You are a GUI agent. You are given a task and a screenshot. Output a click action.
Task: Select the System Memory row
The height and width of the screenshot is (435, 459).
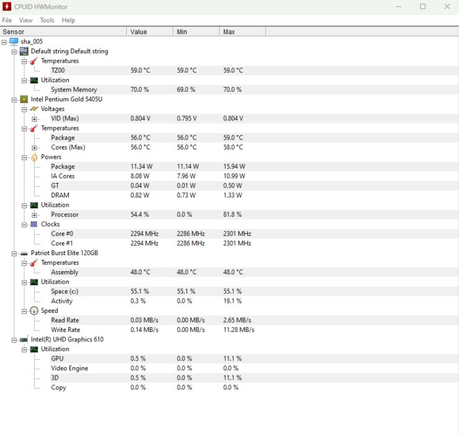pyautogui.click(x=255, y=90)
